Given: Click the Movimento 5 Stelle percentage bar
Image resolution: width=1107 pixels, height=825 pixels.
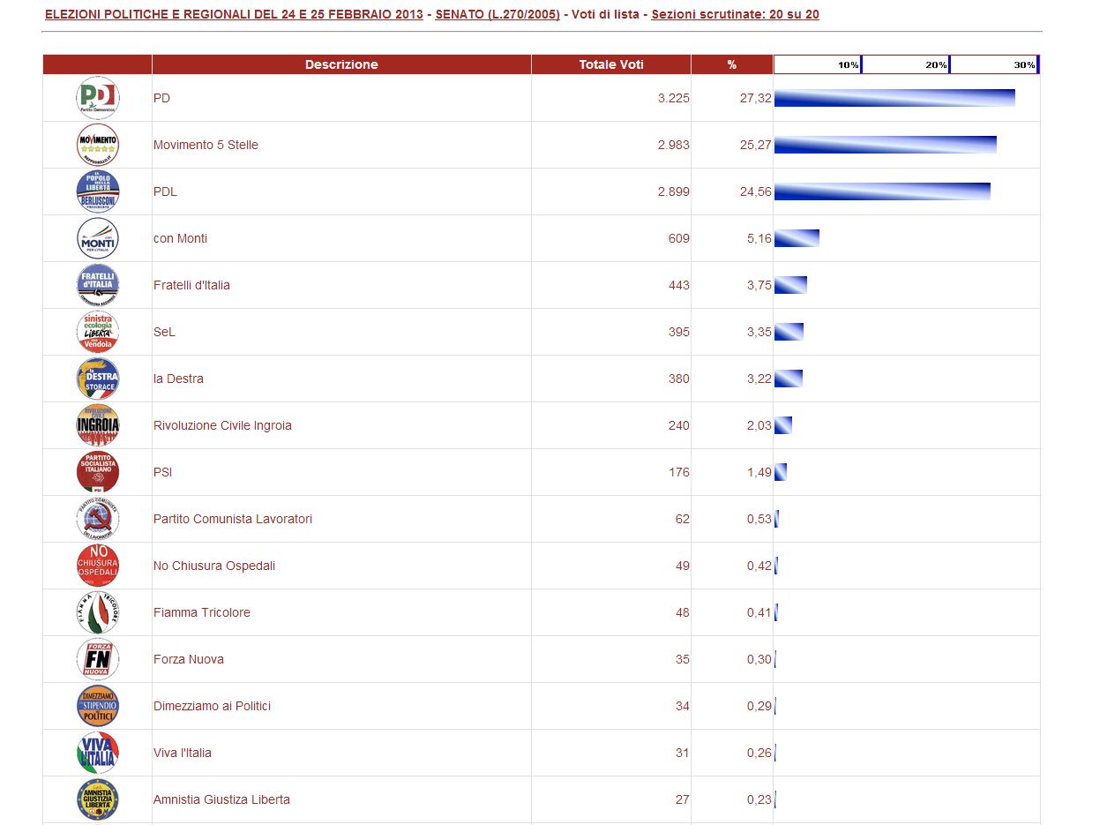Looking at the screenshot, I should coord(885,145).
